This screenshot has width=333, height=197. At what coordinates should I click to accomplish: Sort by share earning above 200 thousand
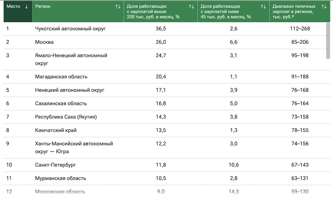tap(191, 7)
